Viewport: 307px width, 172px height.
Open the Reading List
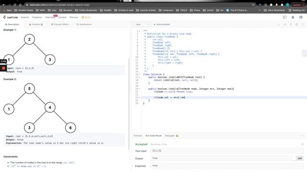click(296, 10)
